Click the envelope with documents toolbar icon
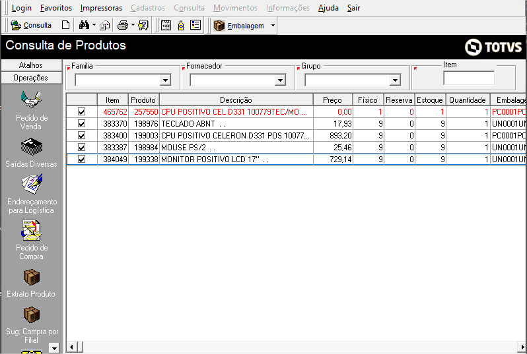Viewport: 527px width, 354px height. pos(105,26)
